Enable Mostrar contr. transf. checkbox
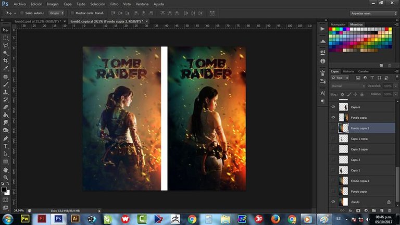The height and width of the screenshot is (225, 400). pos(72,13)
